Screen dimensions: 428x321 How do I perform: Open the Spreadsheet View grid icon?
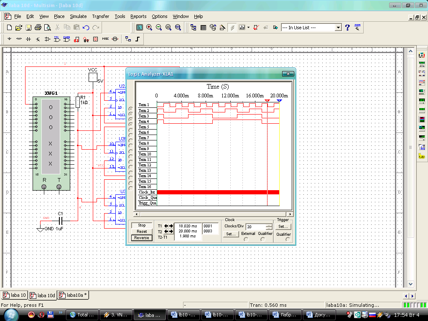click(x=203, y=28)
